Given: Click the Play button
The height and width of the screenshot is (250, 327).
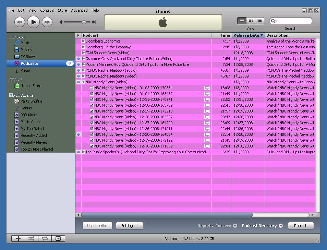Looking at the screenshot, I should click(x=33, y=22).
